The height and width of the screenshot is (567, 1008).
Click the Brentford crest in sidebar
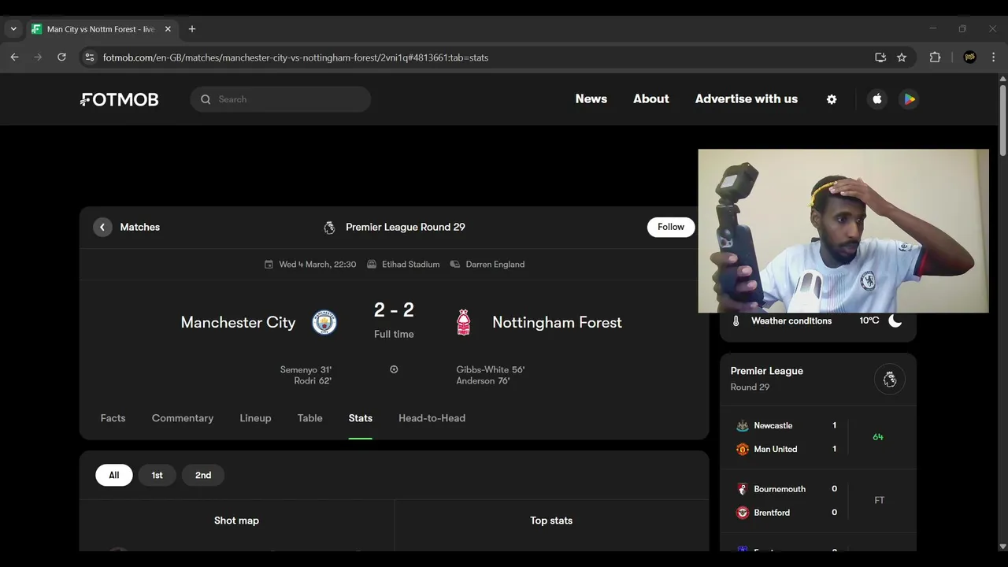[742, 513]
